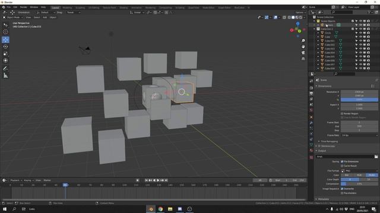The width and height of the screenshot is (380, 213).
Task: Open the File Format PNG dropdown
Action: pos(359,171)
